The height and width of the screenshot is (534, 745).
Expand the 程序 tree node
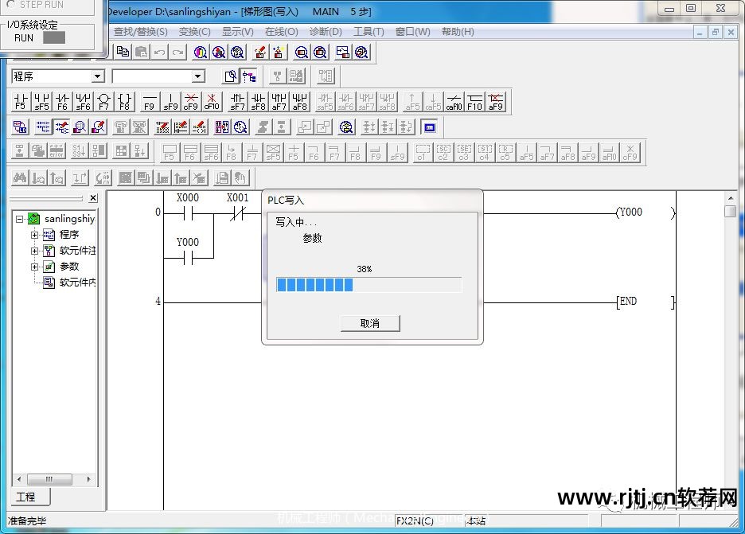click(x=35, y=235)
